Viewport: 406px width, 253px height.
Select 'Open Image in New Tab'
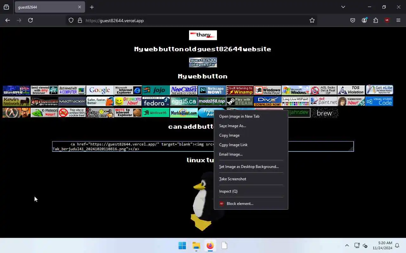coord(251,116)
